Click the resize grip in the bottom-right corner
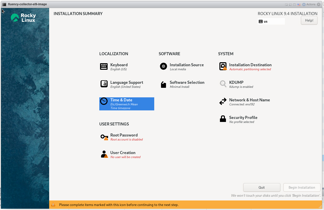Image resolution: width=324 pixels, height=210 pixels. (x=320, y=207)
